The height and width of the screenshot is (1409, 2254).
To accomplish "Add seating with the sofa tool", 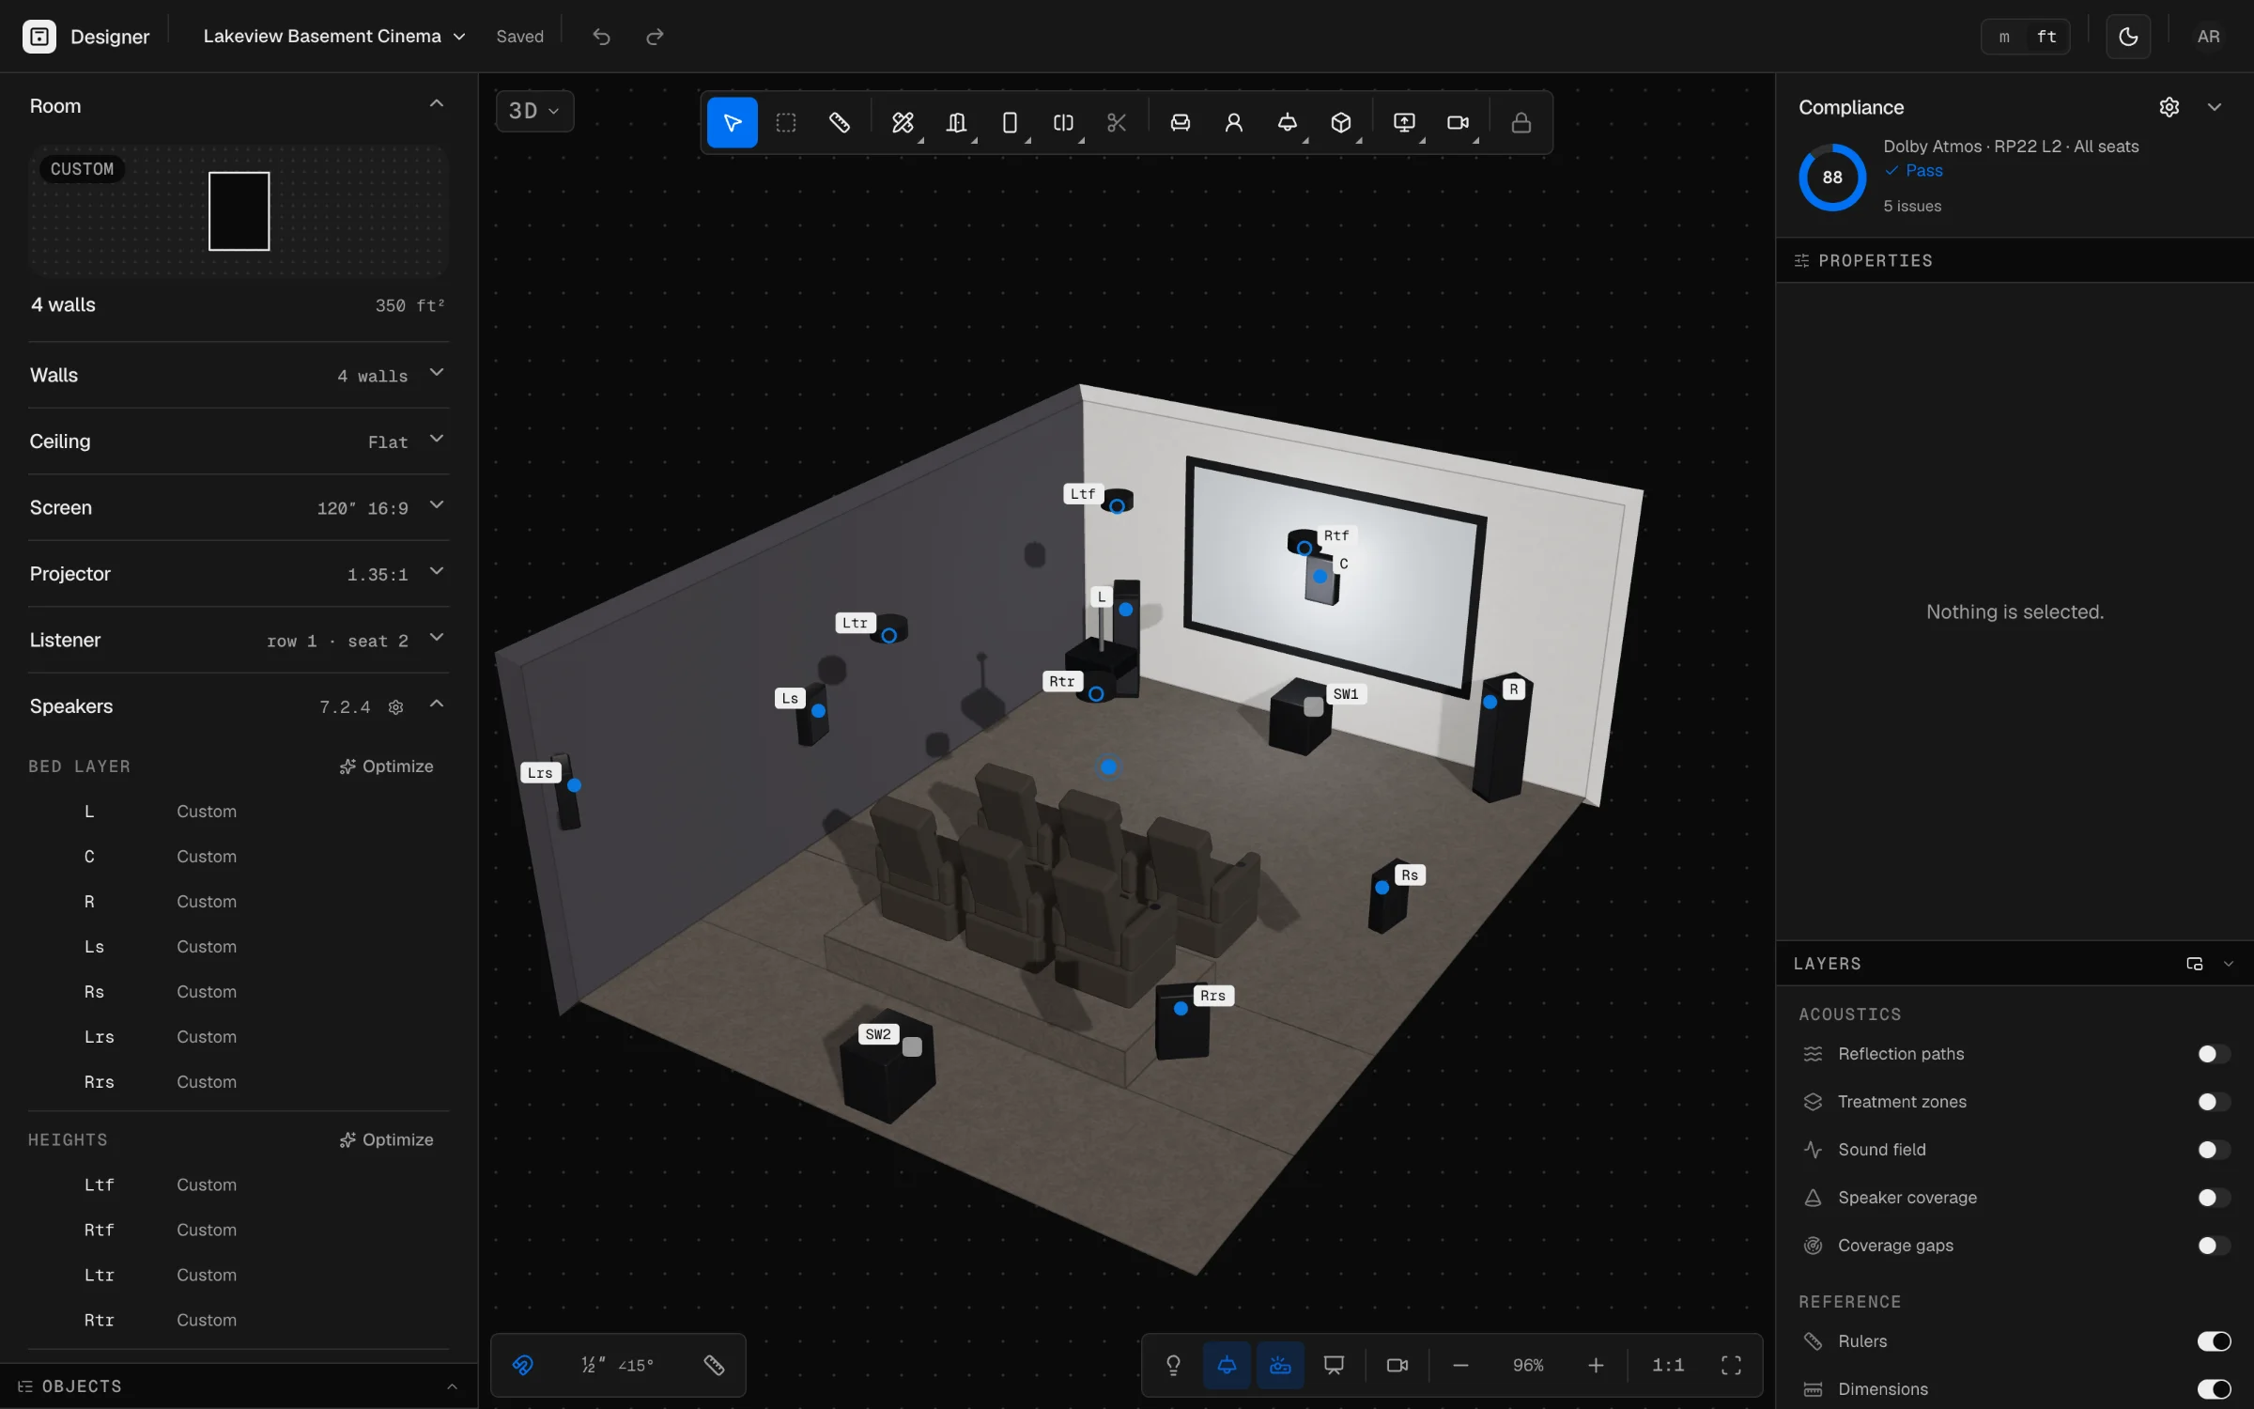I will click(x=1181, y=123).
